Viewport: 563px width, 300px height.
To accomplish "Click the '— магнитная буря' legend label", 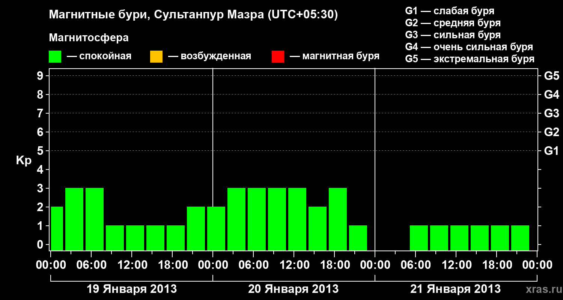I will (x=334, y=56).
